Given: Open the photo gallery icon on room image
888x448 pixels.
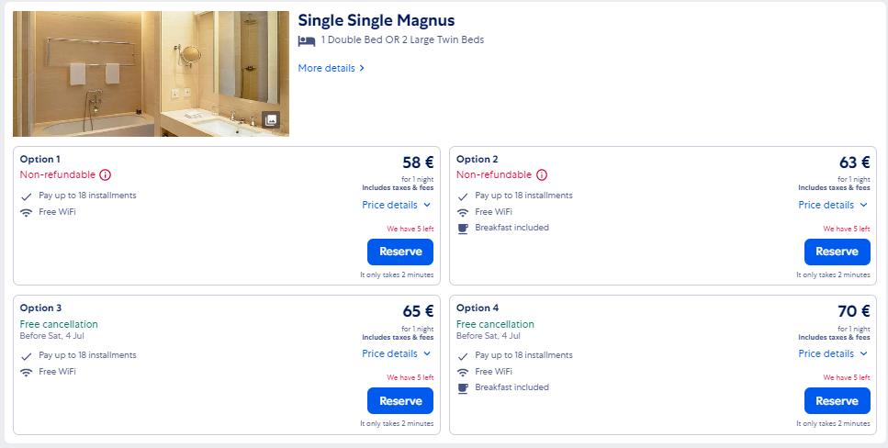Looking at the screenshot, I should (x=271, y=119).
